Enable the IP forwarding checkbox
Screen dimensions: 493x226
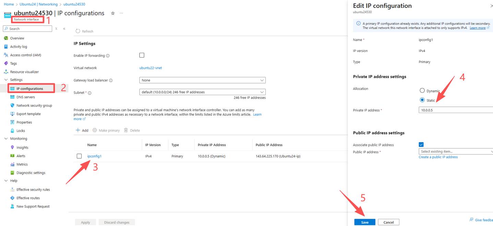tap(142, 55)
